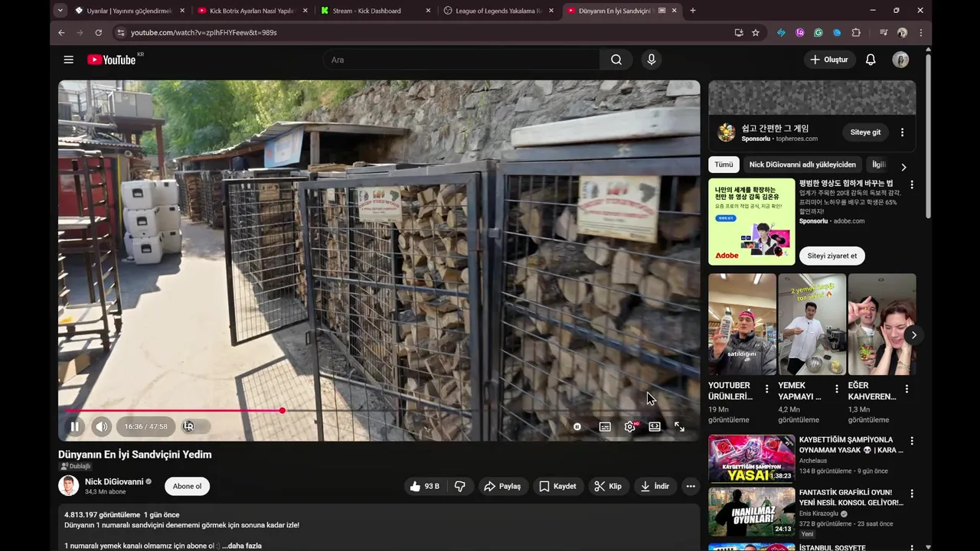Viewport: 980px width, 551px height.
Task: Click the Siteyi ziyaret et button
Action: pyautogui.click(x=831, y=256)
